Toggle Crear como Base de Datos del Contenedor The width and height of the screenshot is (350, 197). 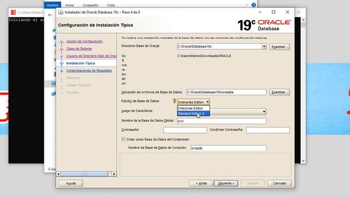(123, 139)
